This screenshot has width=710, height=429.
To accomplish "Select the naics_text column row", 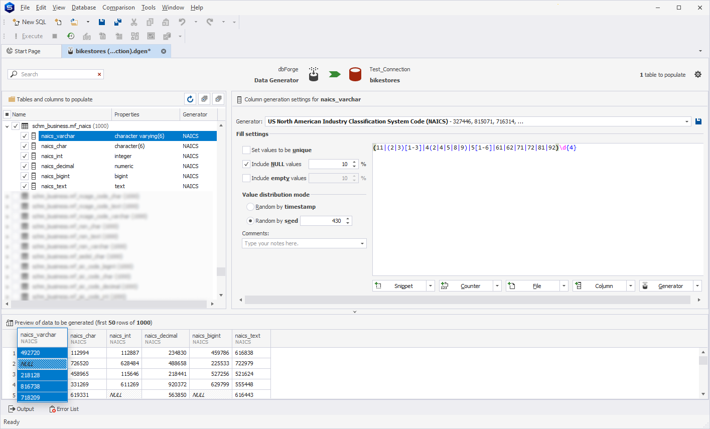I will 127,186.
